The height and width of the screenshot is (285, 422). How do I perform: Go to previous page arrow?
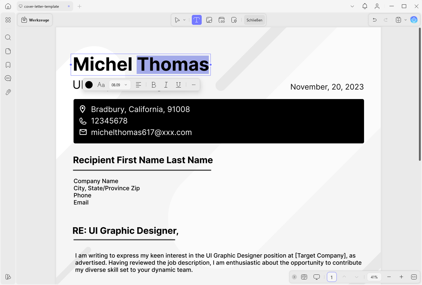(x=344, y=277)
